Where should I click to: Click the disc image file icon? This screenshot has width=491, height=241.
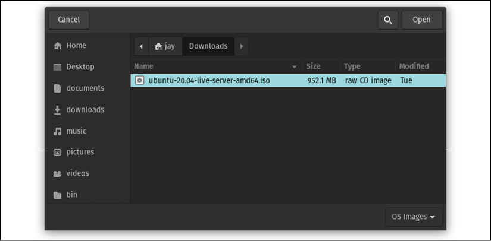(x=140, y=81)
